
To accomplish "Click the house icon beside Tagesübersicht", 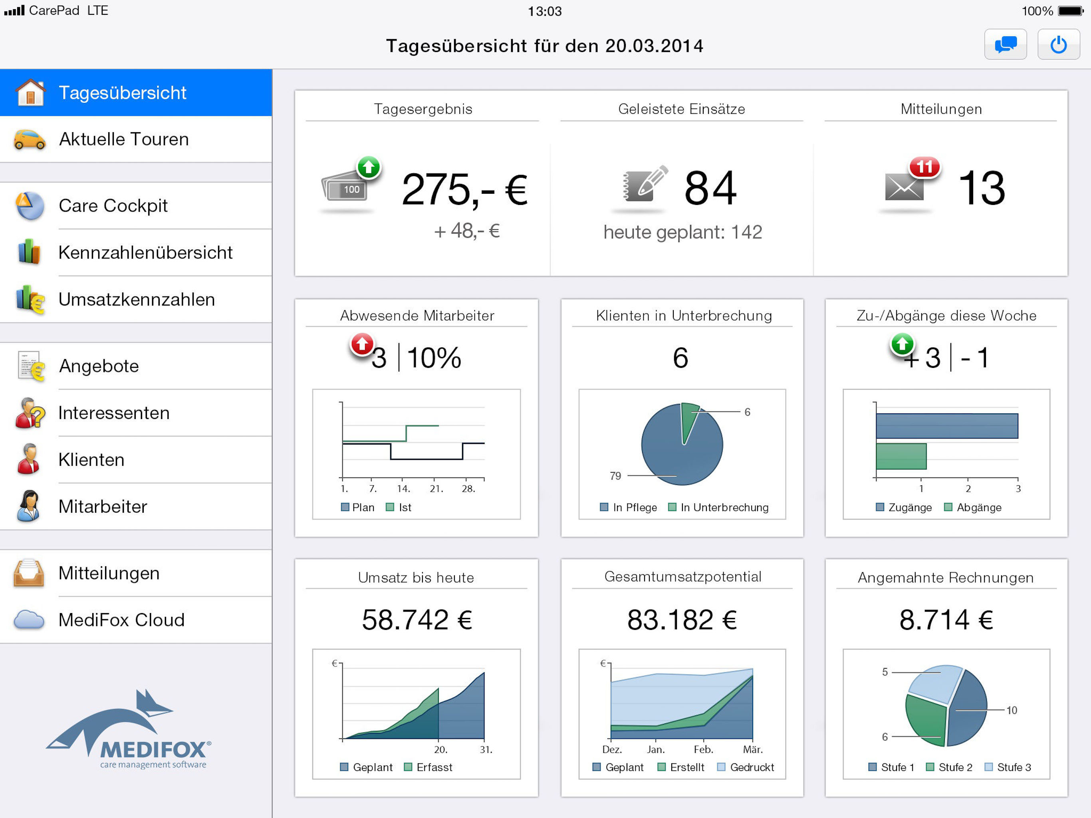I will point(30,92).
